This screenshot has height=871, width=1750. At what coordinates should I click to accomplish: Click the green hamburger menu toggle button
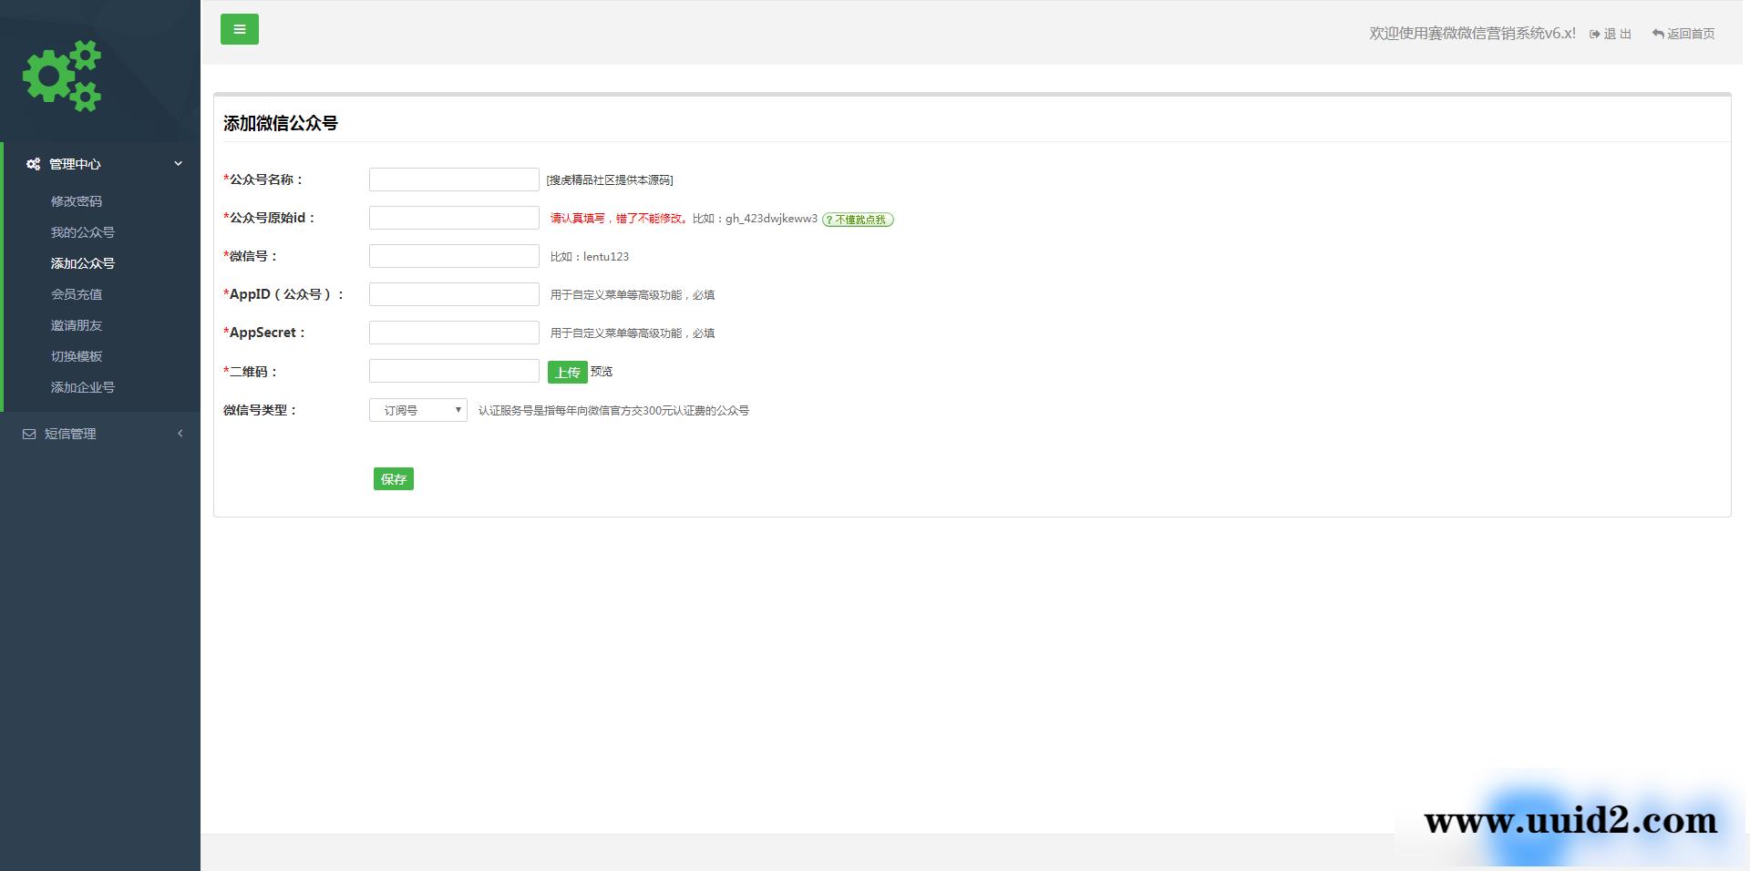tap(239, 29)
